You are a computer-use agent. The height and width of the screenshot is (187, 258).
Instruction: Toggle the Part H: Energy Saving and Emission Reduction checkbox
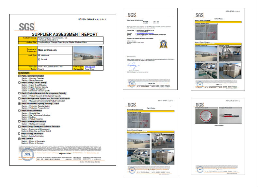(19, 127)
